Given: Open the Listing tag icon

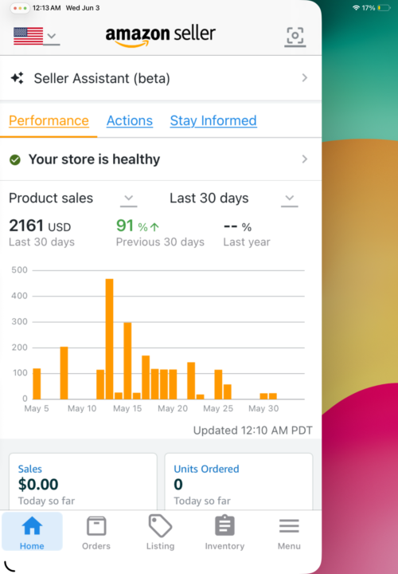Looking at the screenshot, I should click(160, 525).
